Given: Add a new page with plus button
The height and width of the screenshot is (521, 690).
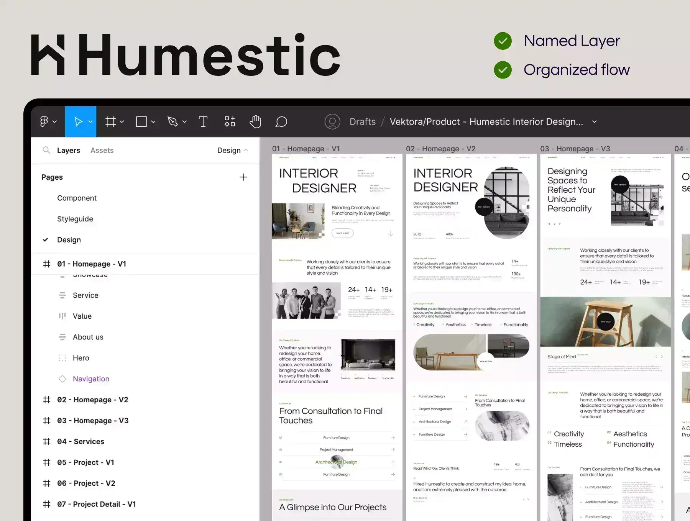Looking at the screenshot, I should click(243, 177).
